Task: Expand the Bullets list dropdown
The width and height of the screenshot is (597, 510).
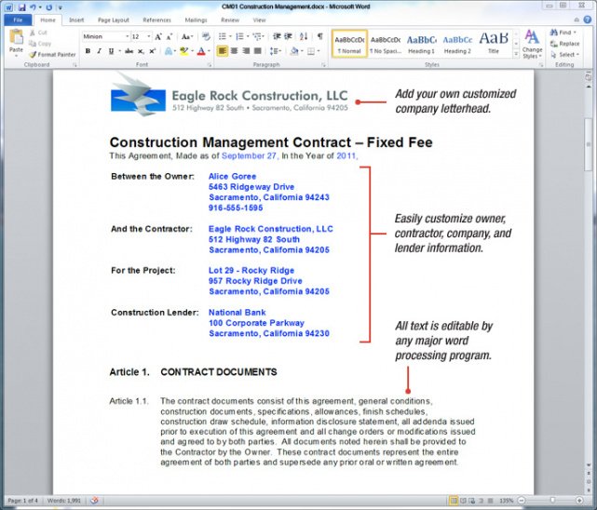Action: 230,36
